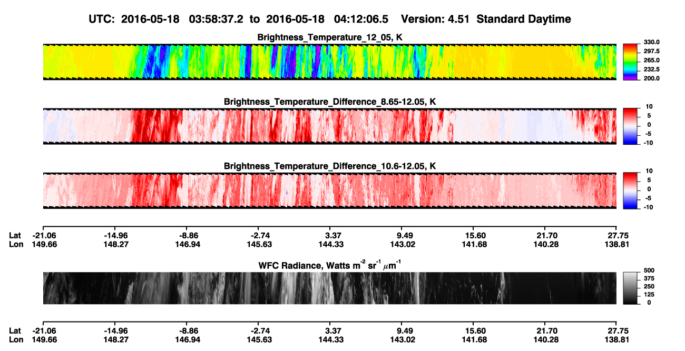
Task: Click longitude 149.66 on the axis below the WFC image
Action: click(43, 339)
